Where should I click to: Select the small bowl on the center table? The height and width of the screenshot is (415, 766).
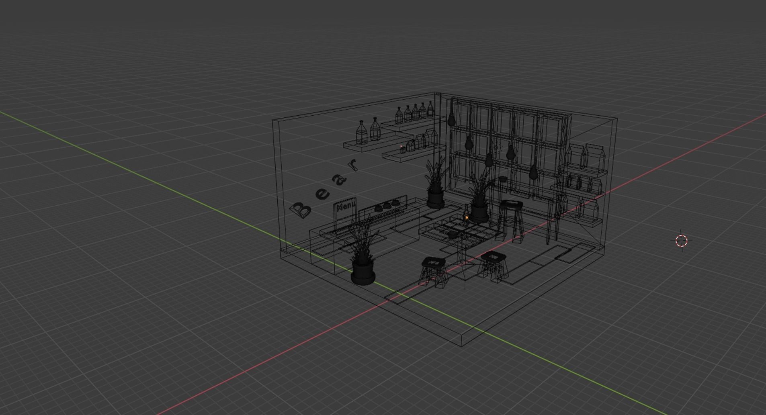453,234
